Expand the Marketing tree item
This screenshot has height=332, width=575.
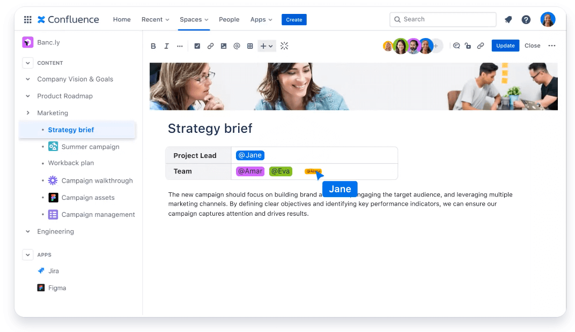(27, 113)
